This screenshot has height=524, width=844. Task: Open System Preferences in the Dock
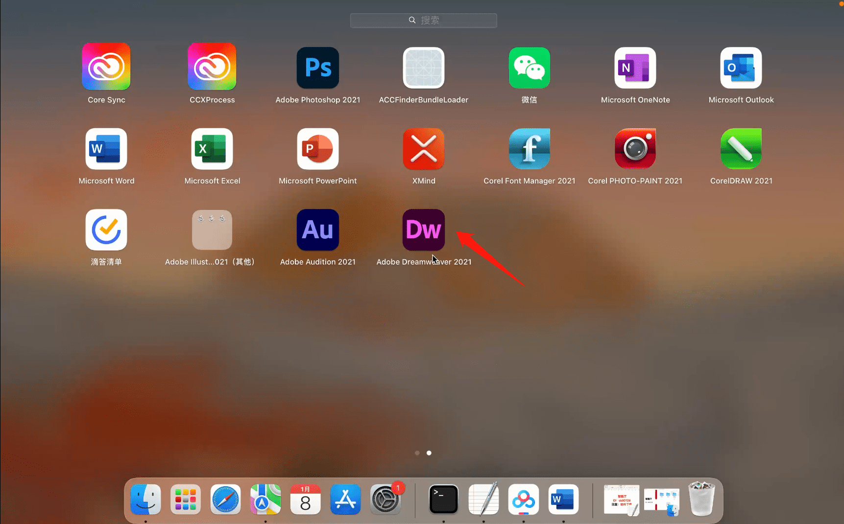386,500
